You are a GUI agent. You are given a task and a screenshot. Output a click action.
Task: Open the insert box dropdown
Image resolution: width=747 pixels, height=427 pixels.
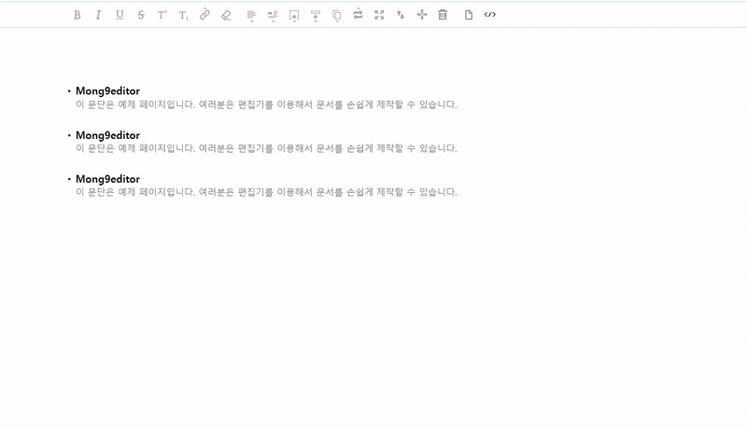point(294,15)
